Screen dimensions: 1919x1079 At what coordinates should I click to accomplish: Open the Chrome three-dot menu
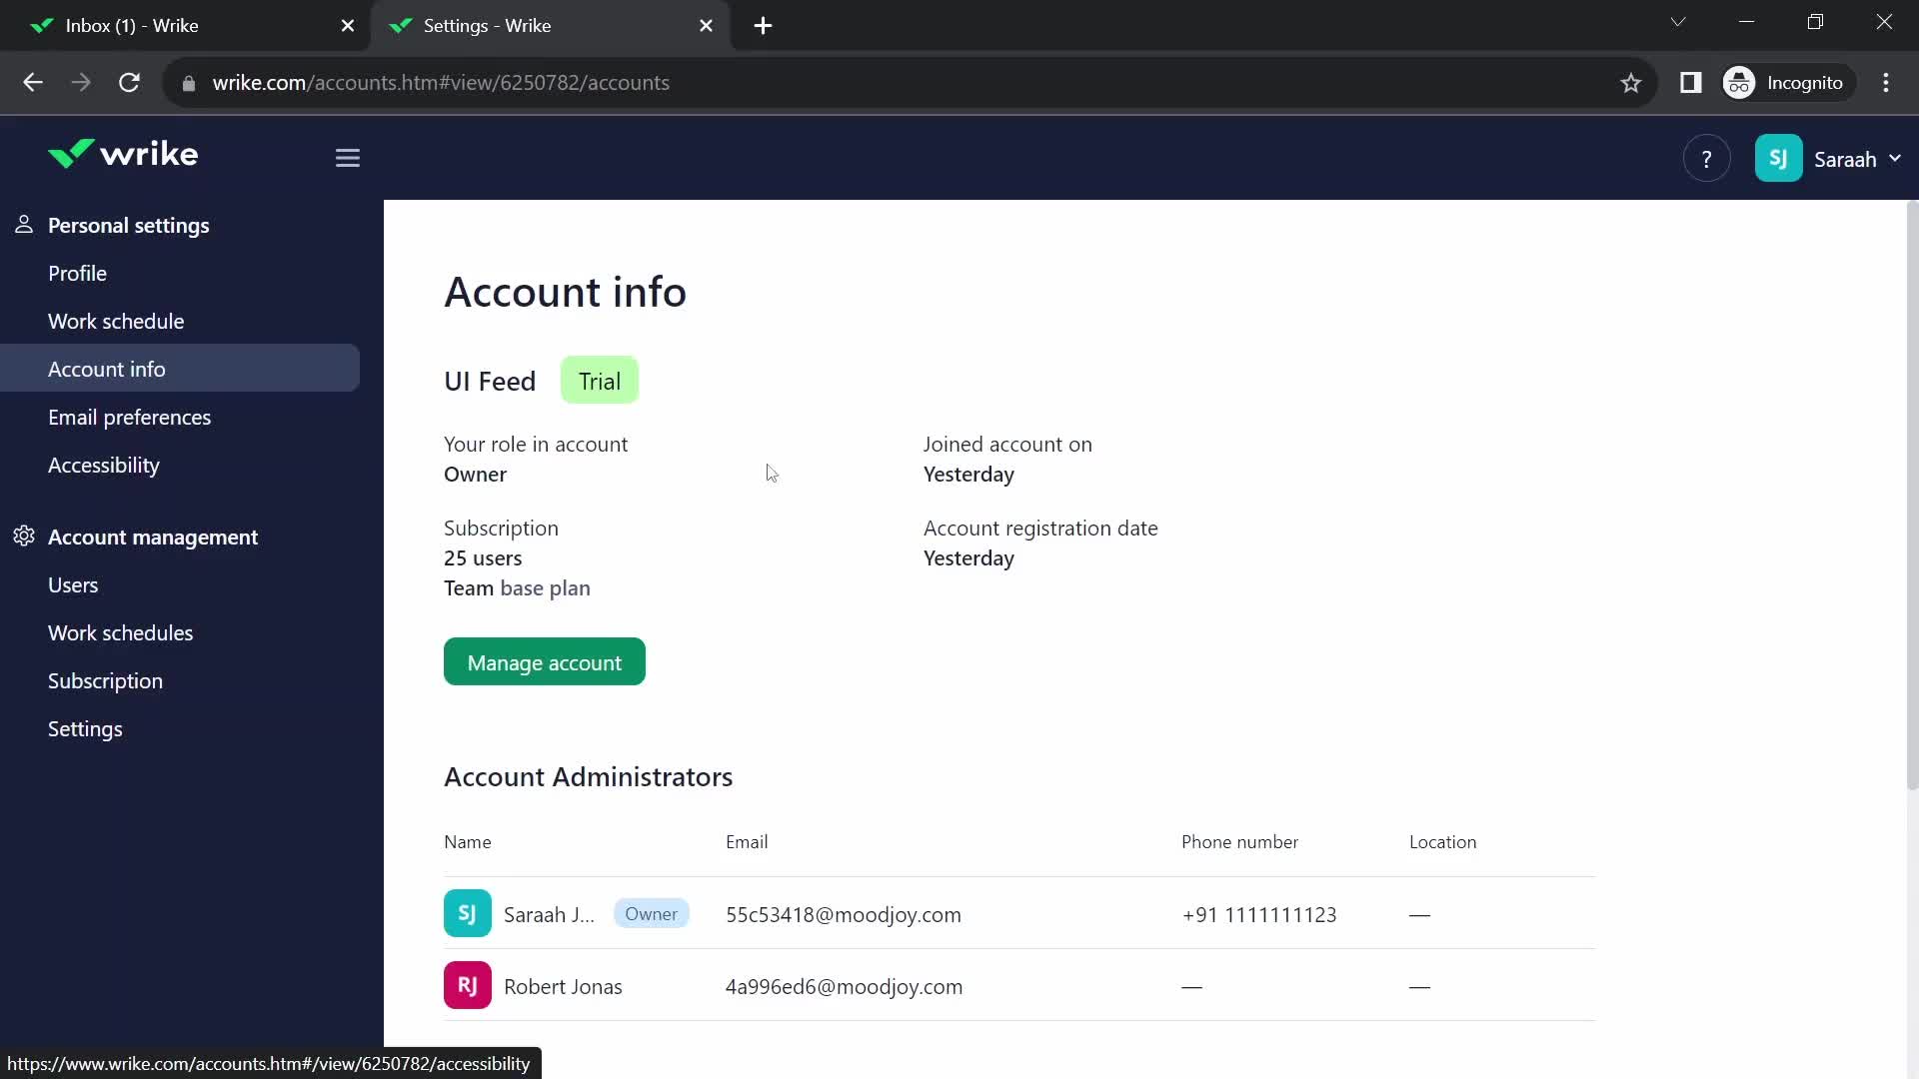(1885, 83)
